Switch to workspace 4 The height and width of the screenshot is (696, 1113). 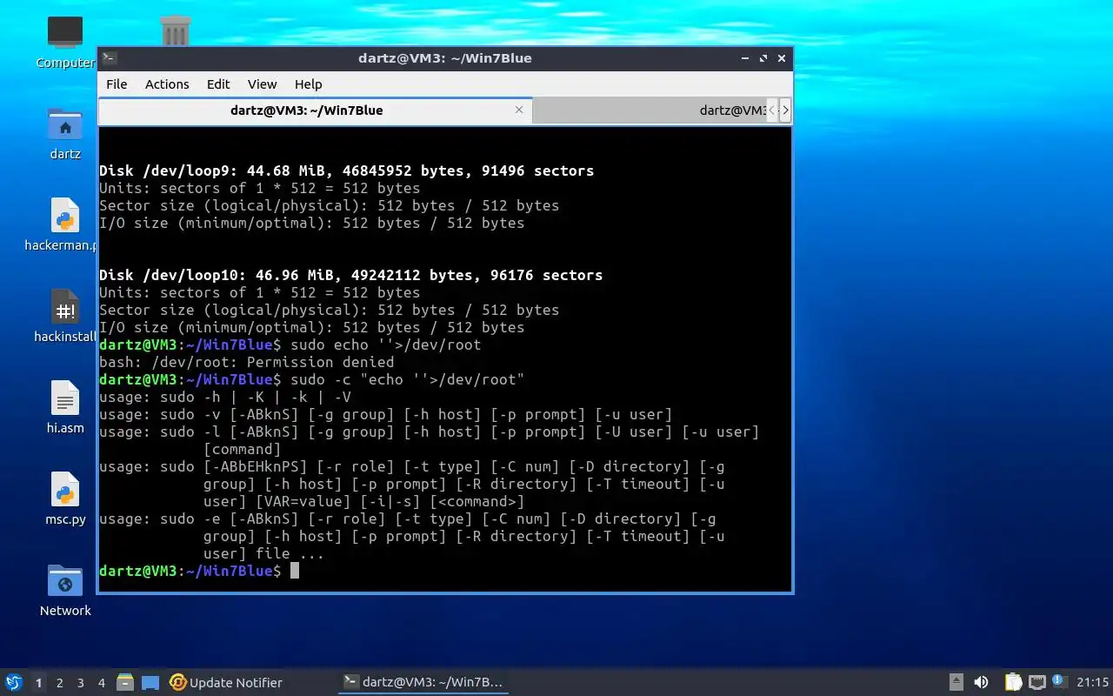tap(101, 683)
